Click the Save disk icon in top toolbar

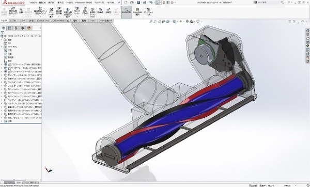coord(138,3)
